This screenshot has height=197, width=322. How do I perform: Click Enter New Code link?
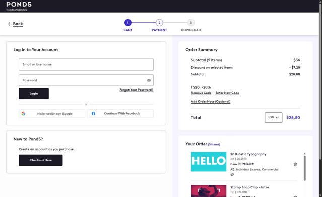tap(227, 93)
